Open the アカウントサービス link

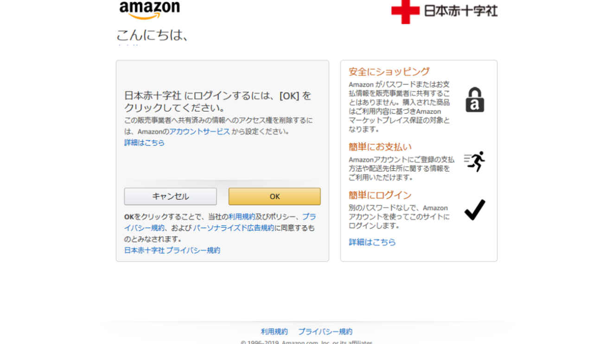pyautogui.click(x=199, y=131)
